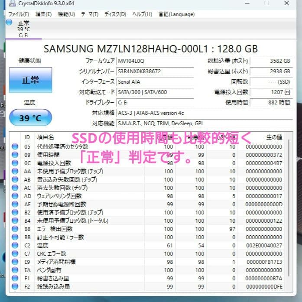Click the status icon for row B2
This screenshot has height=302, width=302.
[x=15, y=212]
